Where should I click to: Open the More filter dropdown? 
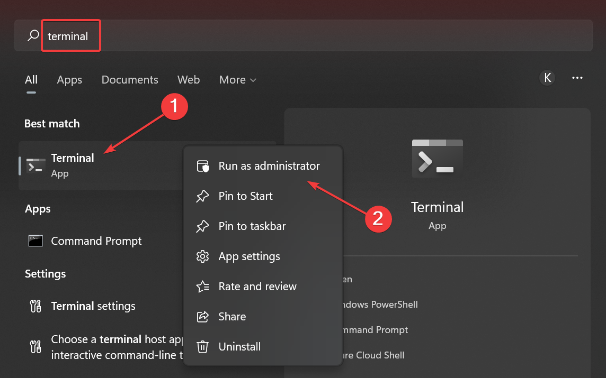[237, 80]
